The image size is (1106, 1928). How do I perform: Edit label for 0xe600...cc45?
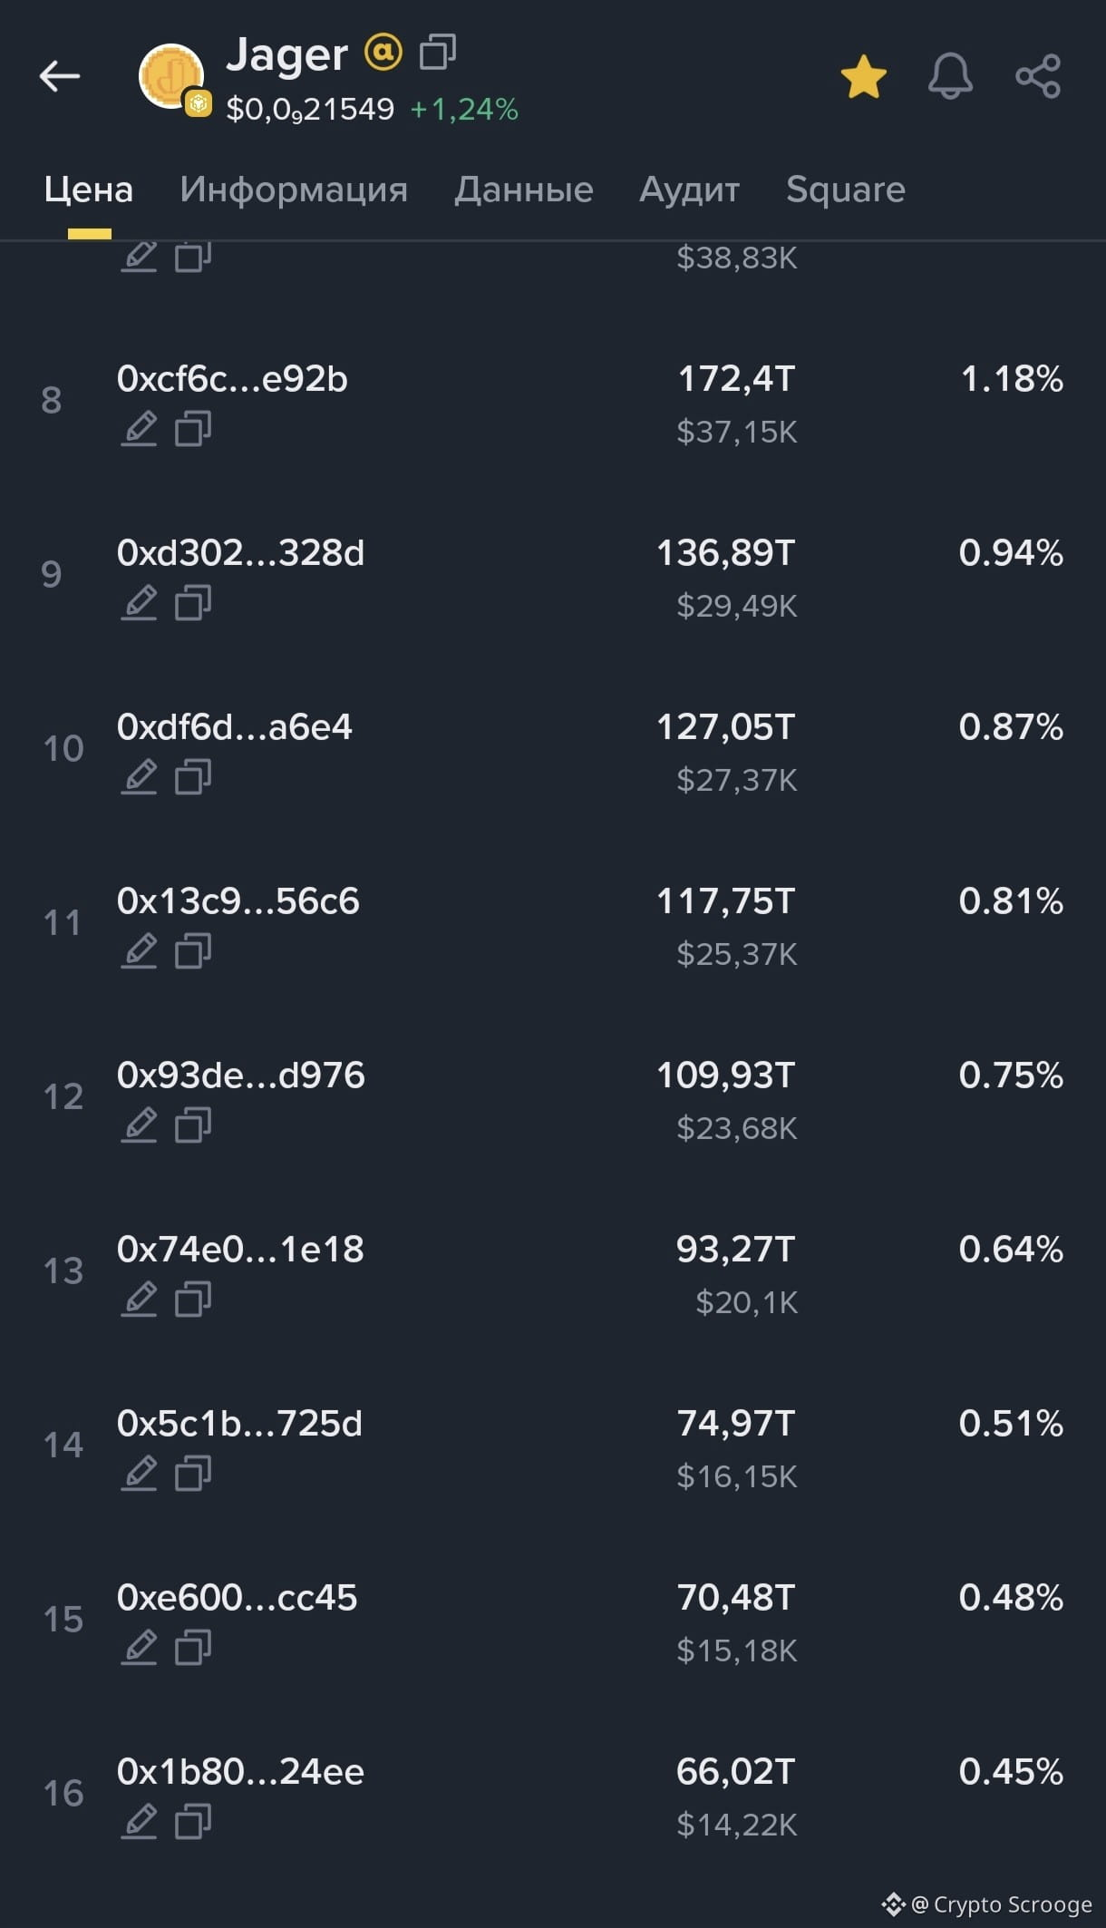(x=139, y=1647)
